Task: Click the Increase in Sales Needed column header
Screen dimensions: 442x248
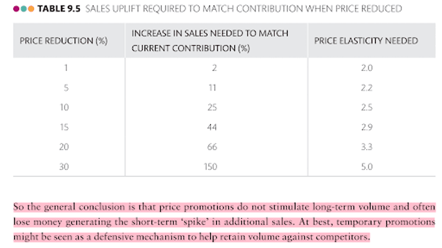Action: tap(210, 41)
